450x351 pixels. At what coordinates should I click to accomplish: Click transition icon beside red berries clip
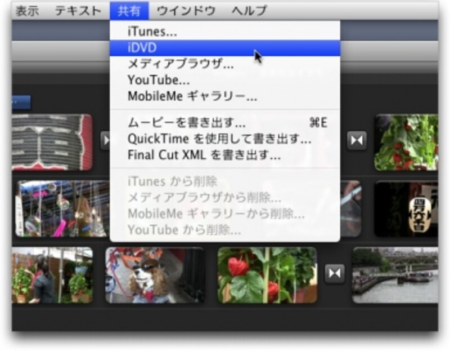click(357, 141)
